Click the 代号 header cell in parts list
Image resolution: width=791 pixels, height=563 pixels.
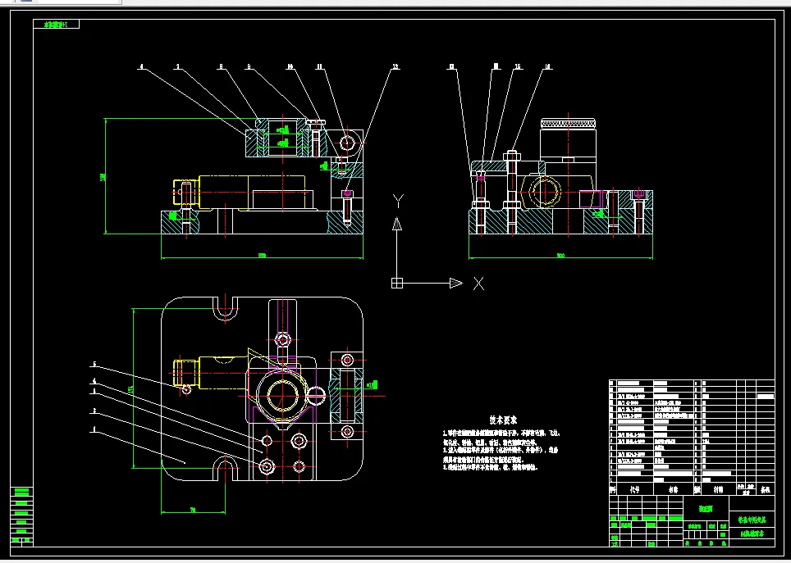[634, 489]
